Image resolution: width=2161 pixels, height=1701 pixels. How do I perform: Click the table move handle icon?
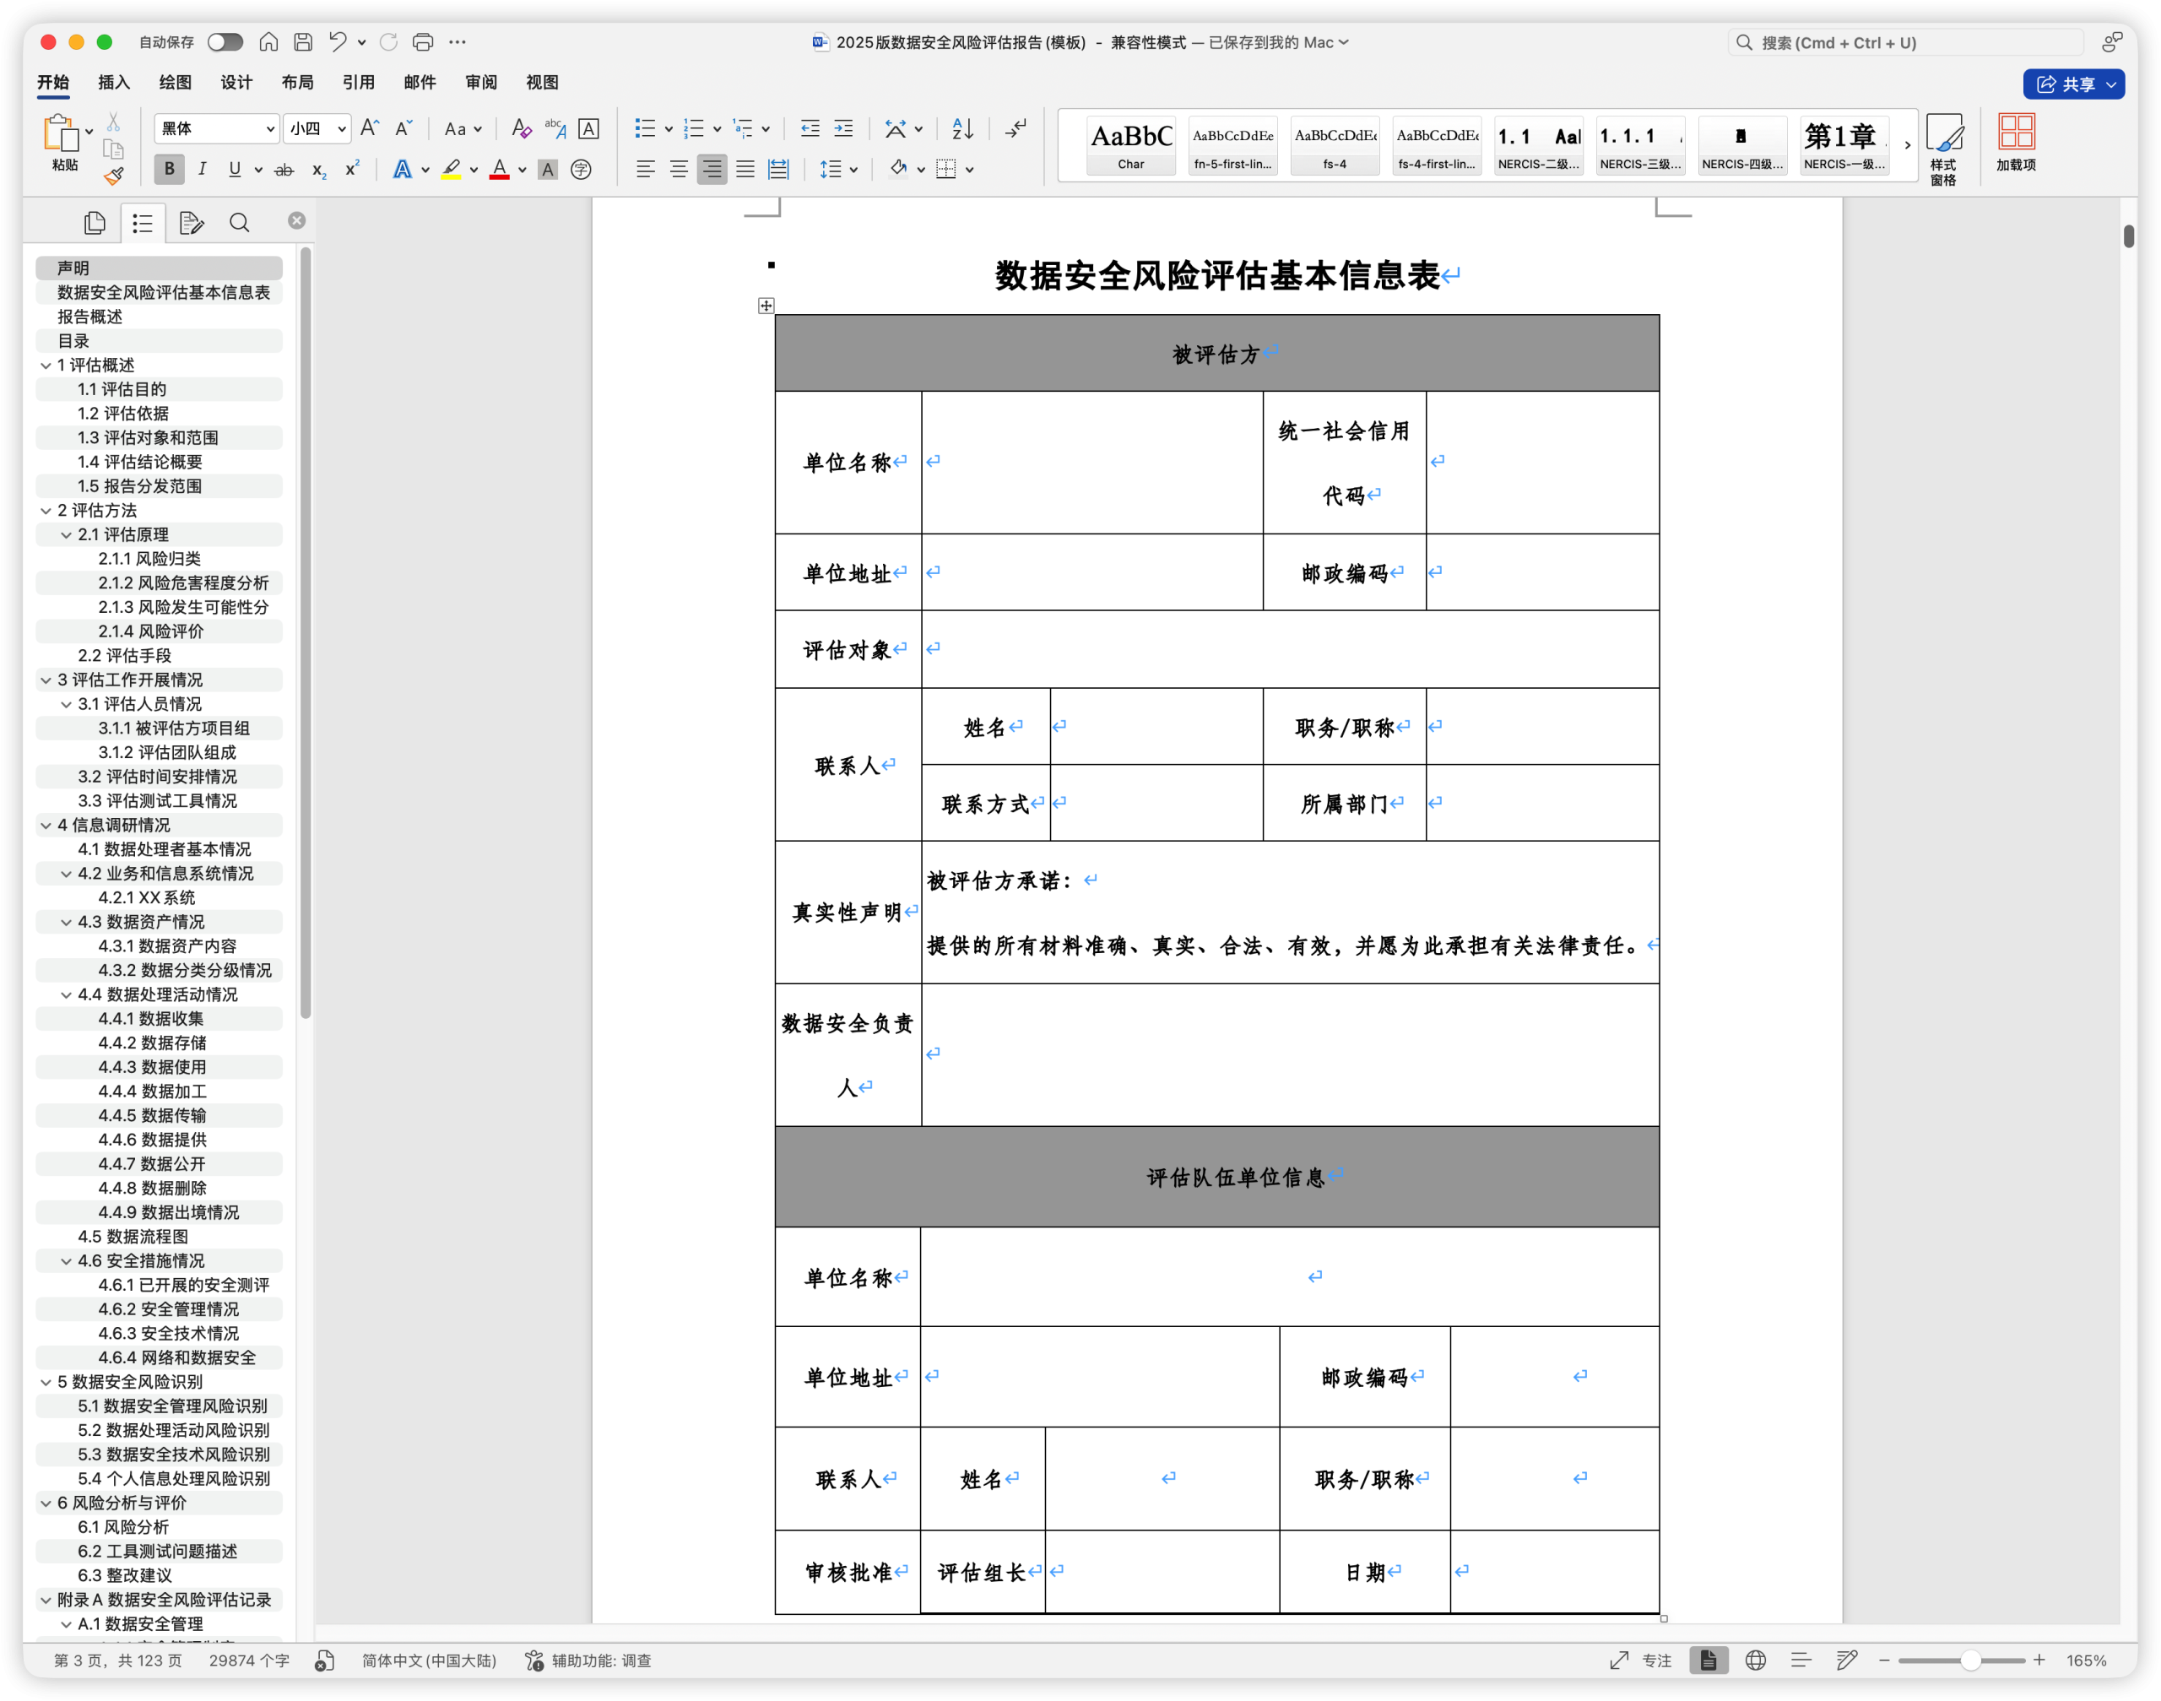point(766,306)
